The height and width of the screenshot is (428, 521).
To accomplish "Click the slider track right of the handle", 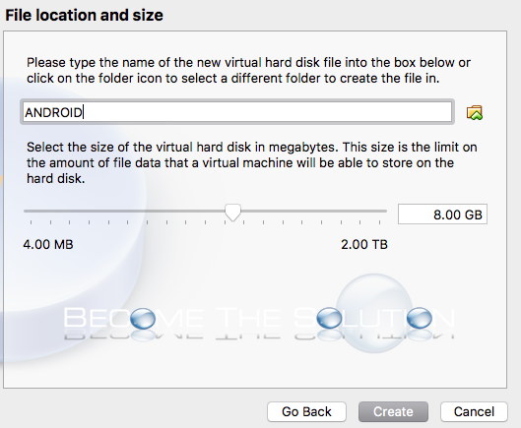I will [313, 211].
